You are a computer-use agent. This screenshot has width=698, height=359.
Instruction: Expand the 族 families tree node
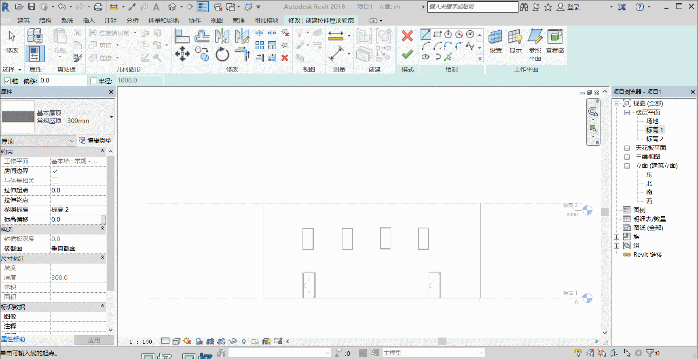pos(616,237)
